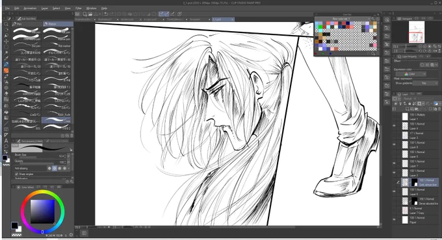
Task: Select the Zoom magnifier tool
Action: click(x=6, y=24)
